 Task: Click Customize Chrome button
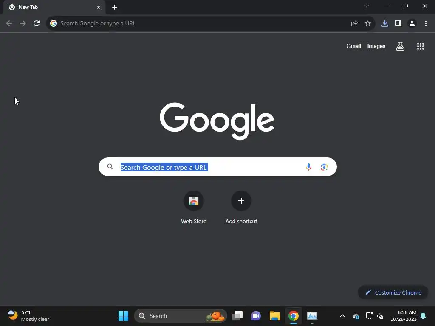click(393, 292)
